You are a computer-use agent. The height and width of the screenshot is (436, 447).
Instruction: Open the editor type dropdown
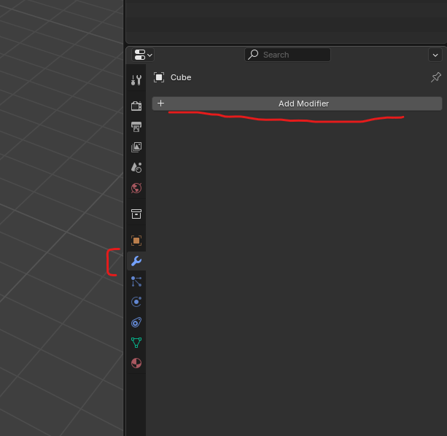[x=143, y=55]
